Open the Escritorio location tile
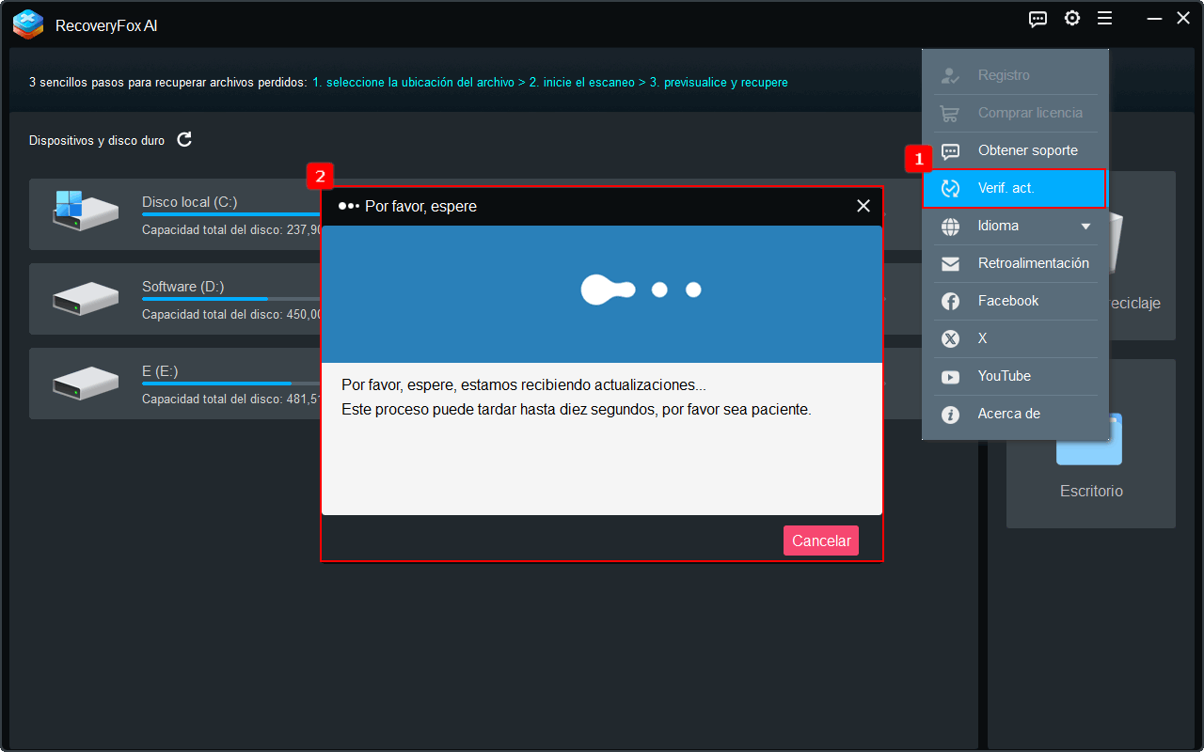The height and width of the screenshot is (752, 1204). (x=1091, y=451)
